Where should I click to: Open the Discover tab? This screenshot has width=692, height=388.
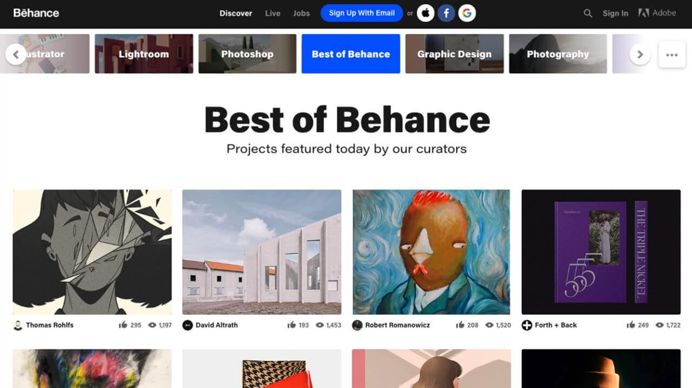[x=236, y=13]
